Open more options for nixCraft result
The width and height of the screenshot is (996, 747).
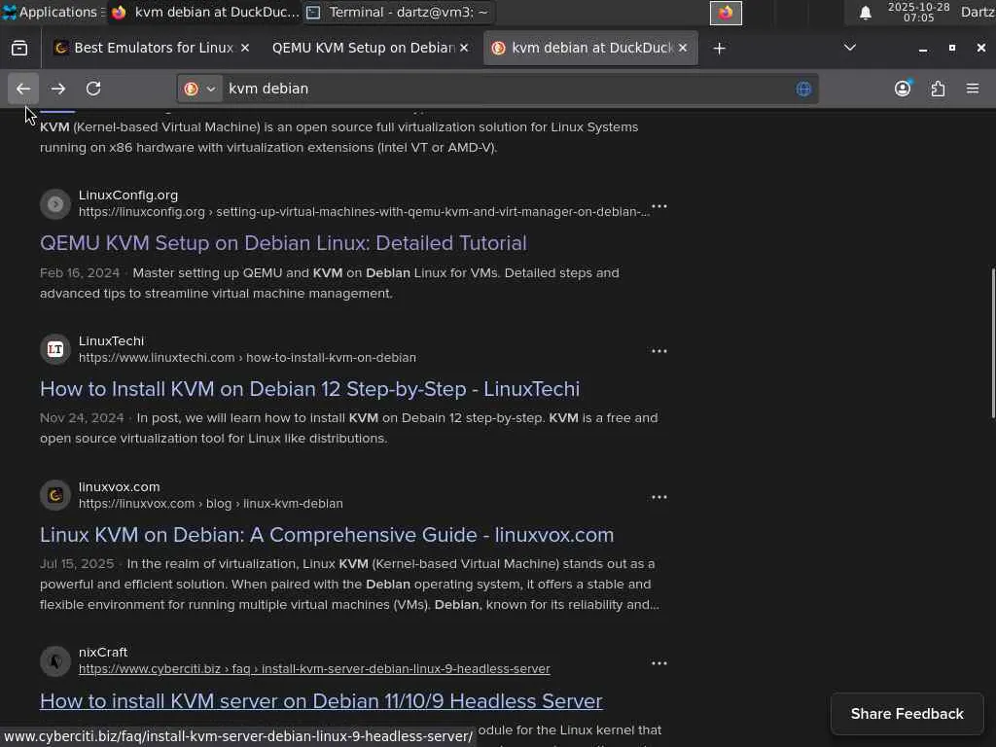point(659,663)
